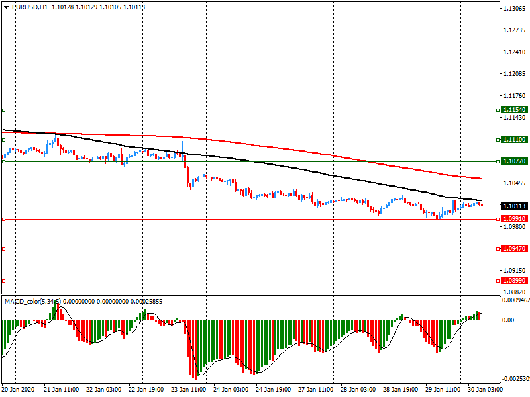Click the MACD_color(5,34,5) indicator label
The width and height of the screenshot is (530, 397).
pyautogui.click(x=32, y=302)
